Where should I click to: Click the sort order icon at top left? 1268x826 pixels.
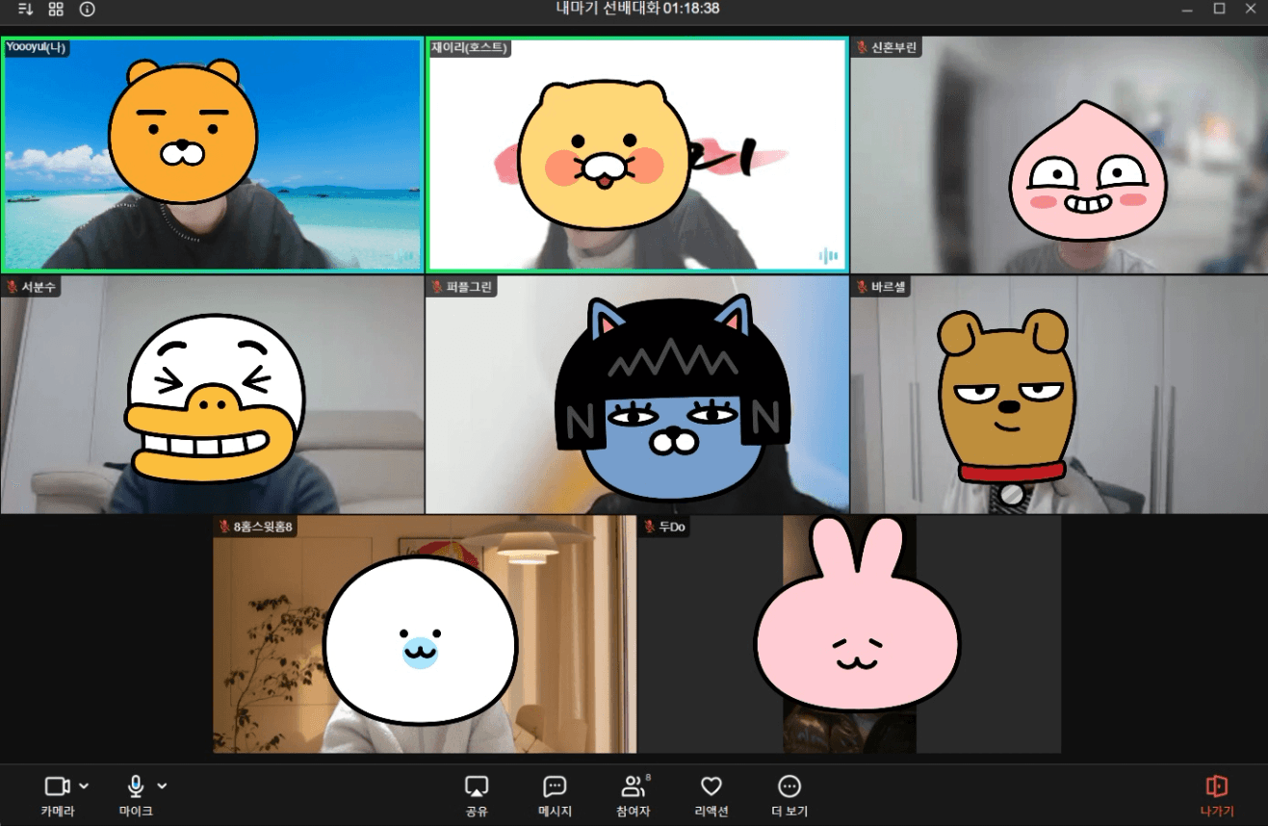[25, 9]
